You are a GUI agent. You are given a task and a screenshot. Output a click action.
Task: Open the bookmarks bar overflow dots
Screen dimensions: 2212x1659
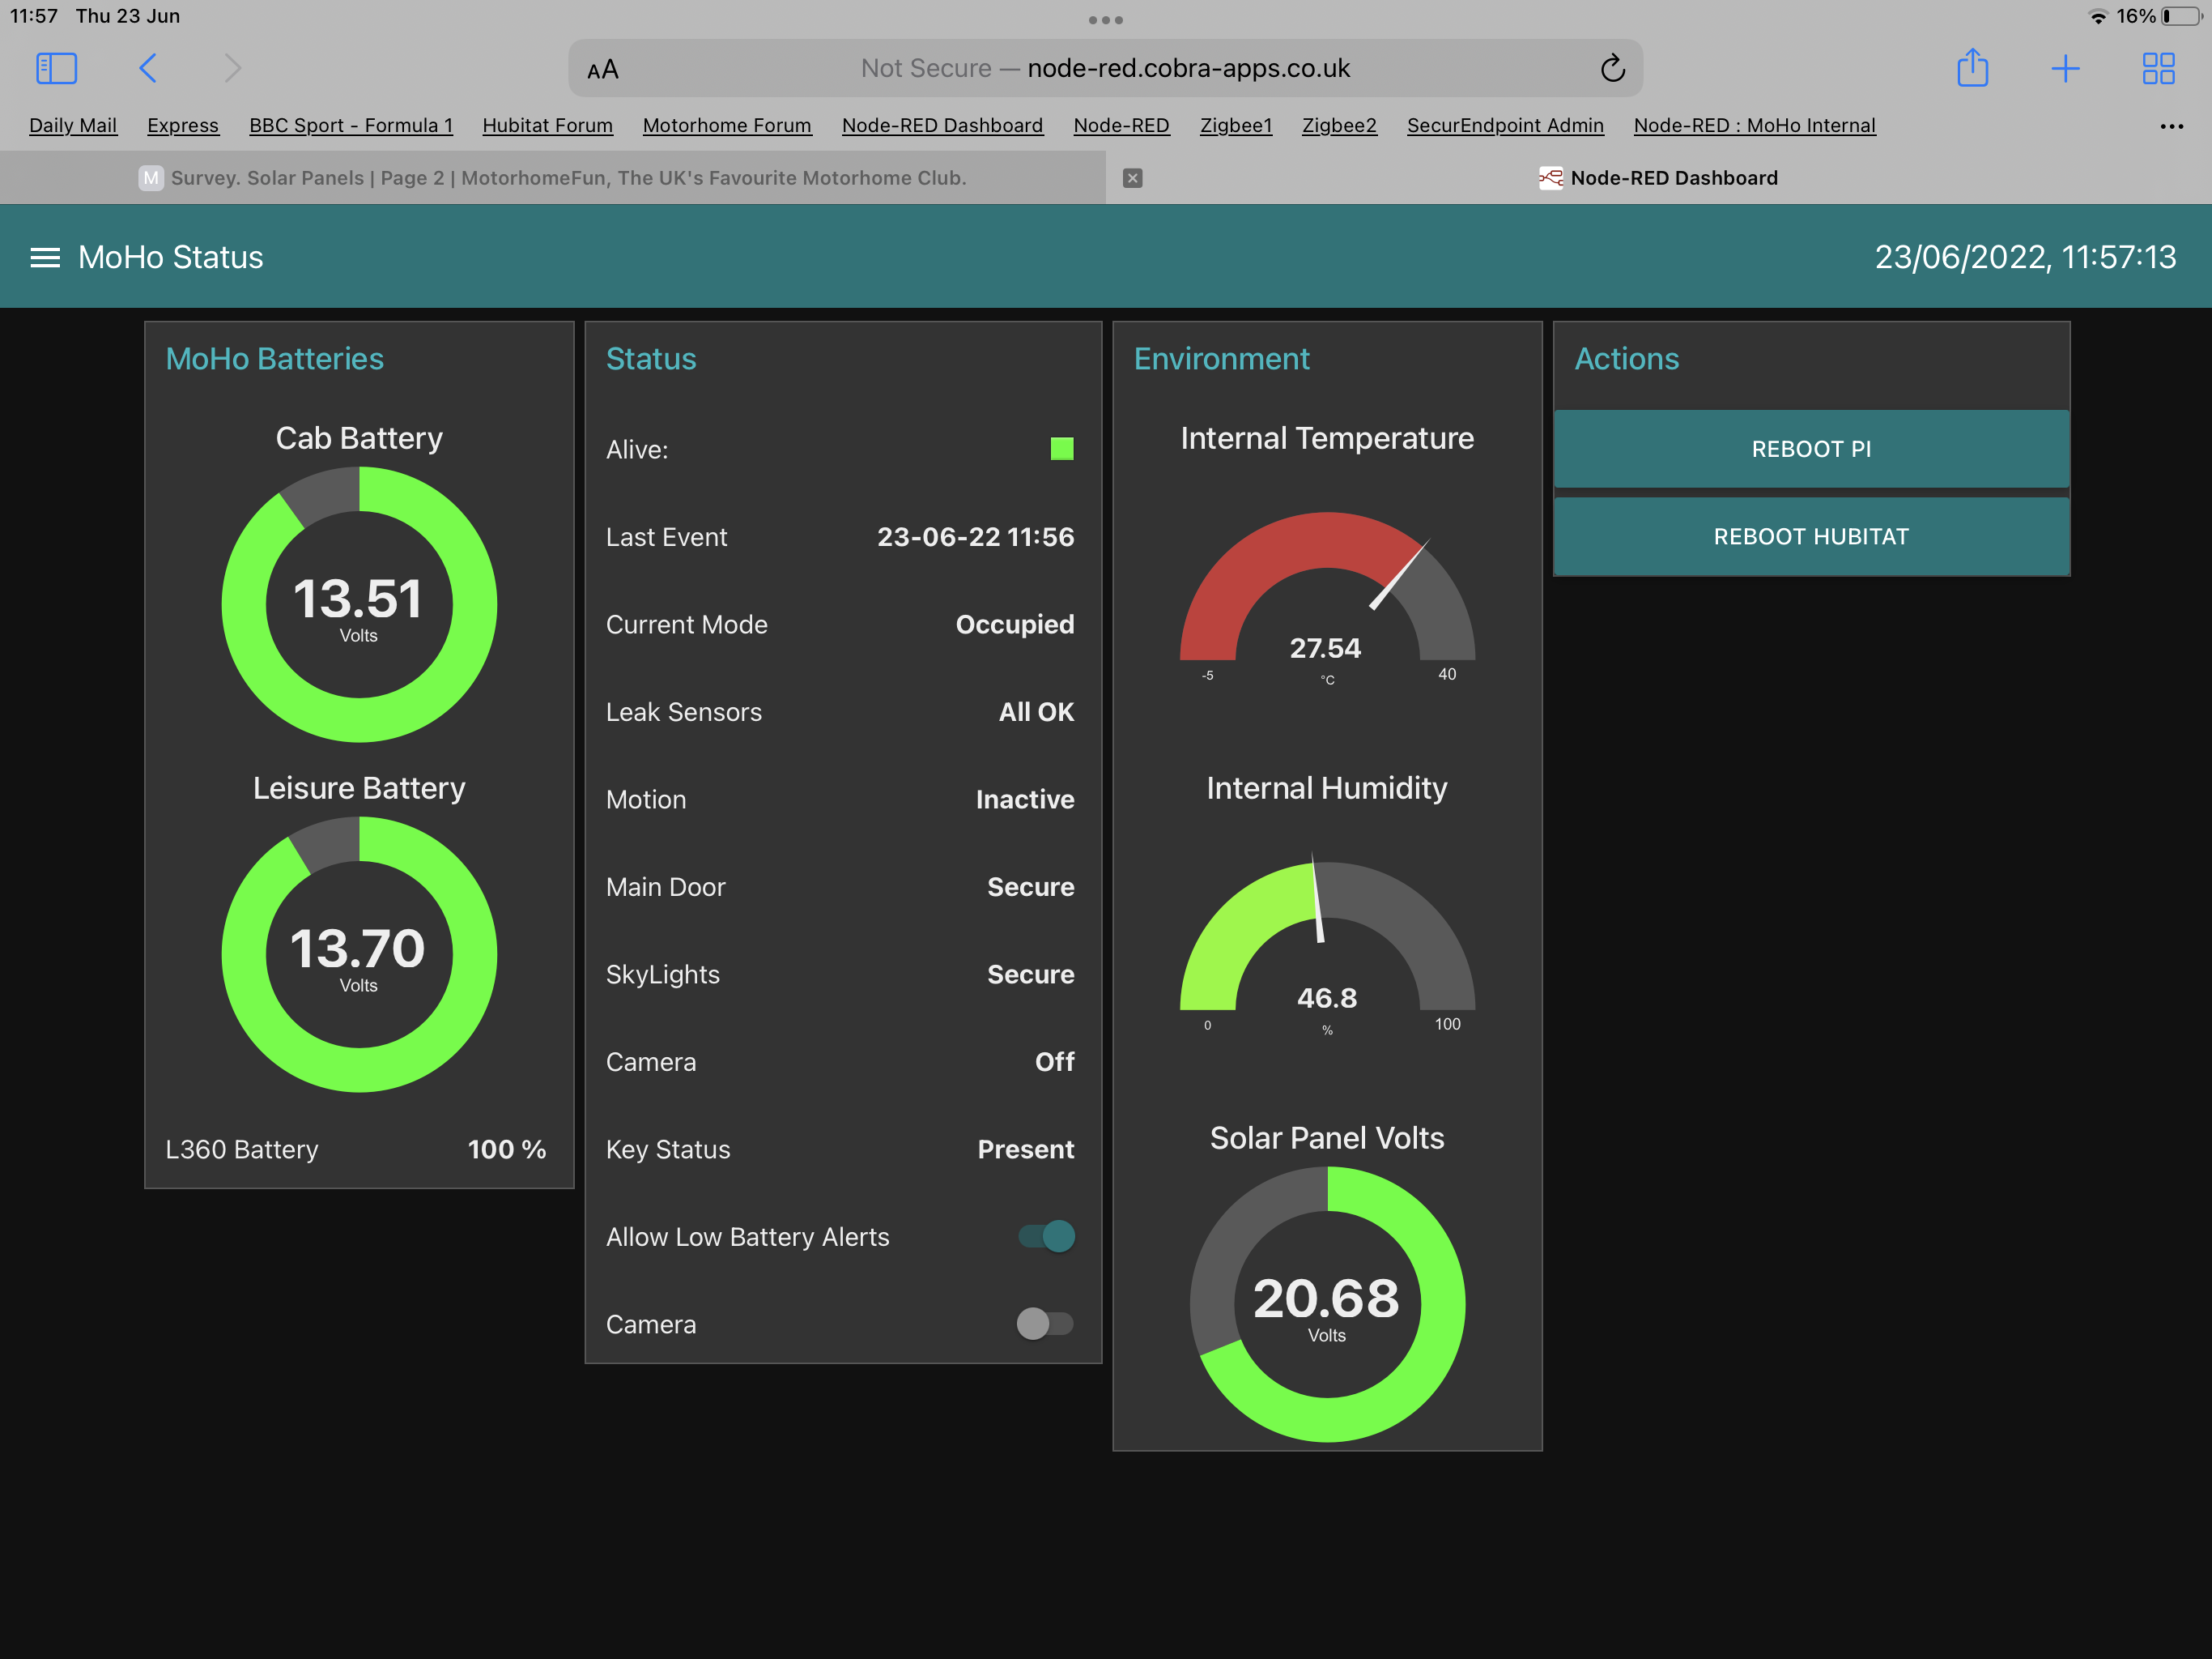(2171, 126)
